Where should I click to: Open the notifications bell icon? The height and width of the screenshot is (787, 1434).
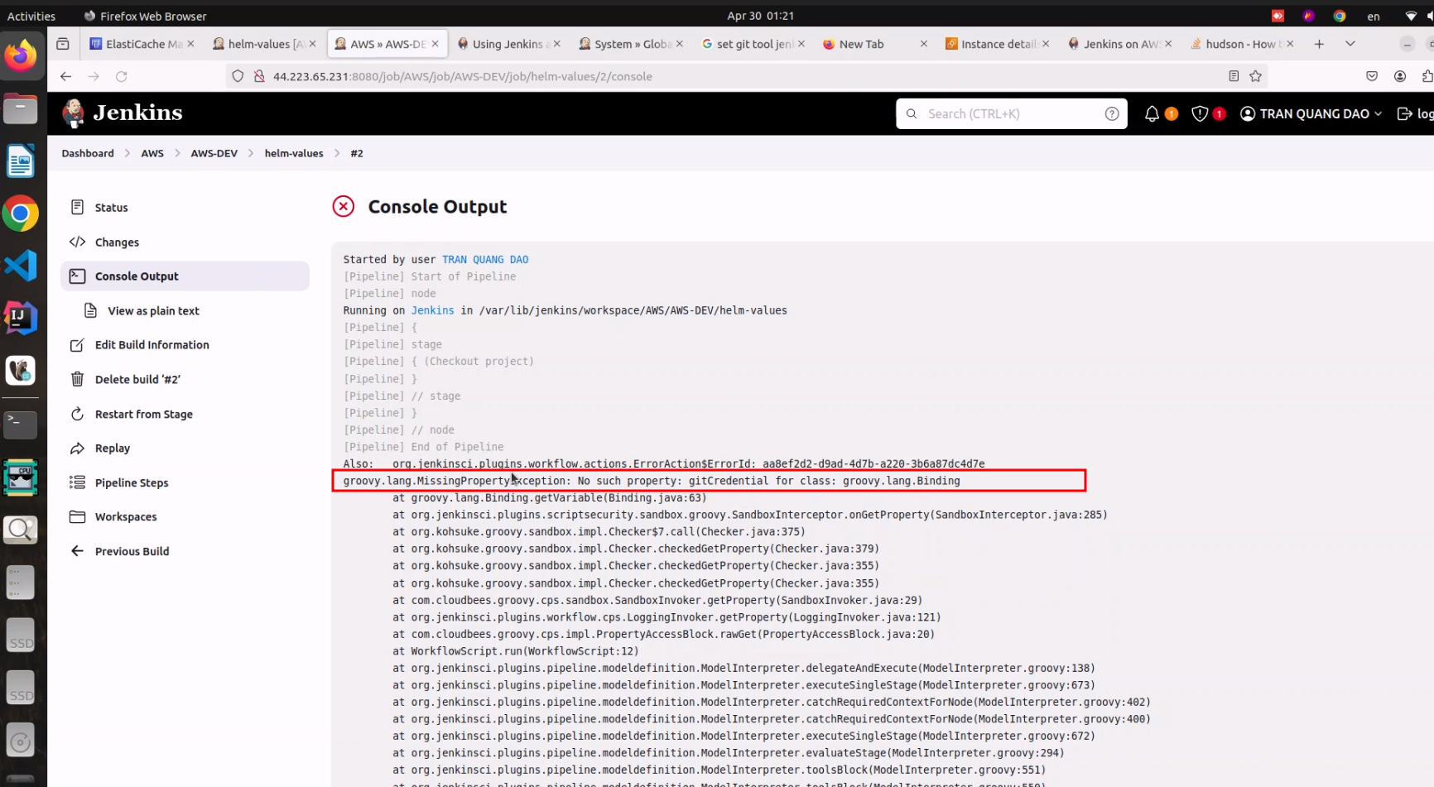1152,114
